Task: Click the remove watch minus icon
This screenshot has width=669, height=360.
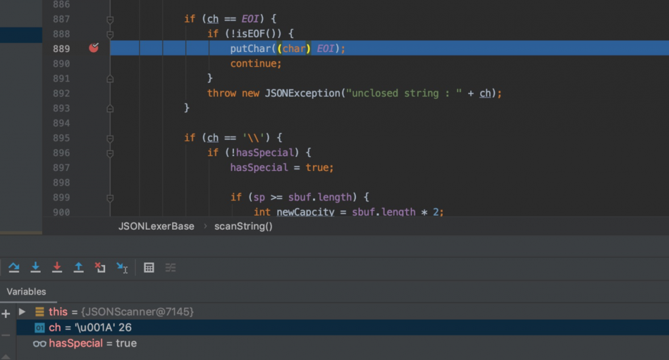Action: point(5,335)
